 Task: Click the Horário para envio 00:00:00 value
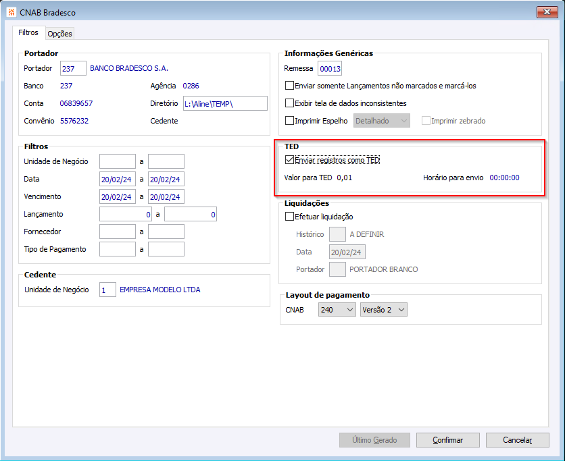[504, 178]
